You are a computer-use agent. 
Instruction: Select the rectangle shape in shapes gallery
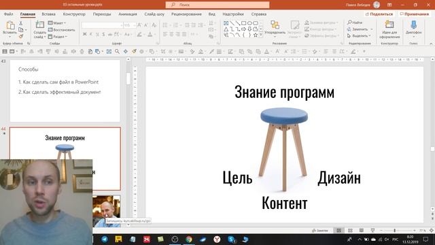click(243, 23)
